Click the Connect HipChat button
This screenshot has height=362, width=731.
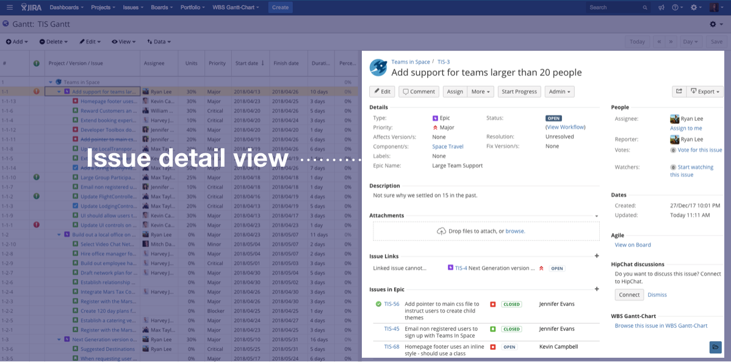pos(629,295)
